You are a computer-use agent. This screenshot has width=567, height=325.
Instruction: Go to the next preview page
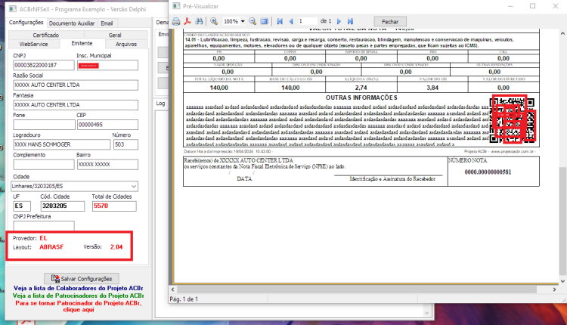339,21
